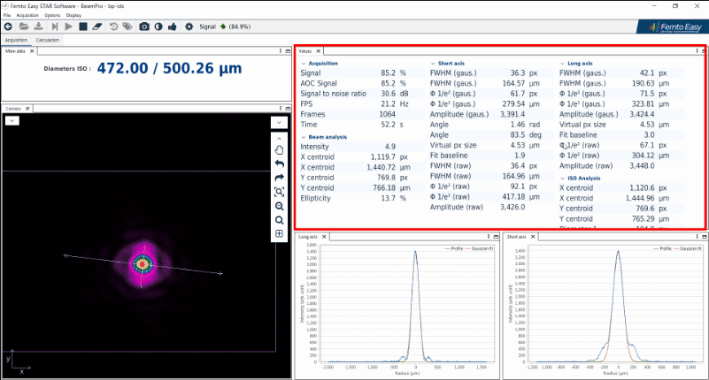Stop acquisition with the square stop icon
Viewport: 709px width, 380px height.
82,27
